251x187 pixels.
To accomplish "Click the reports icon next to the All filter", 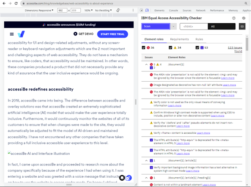I will [x=242, y=26].
